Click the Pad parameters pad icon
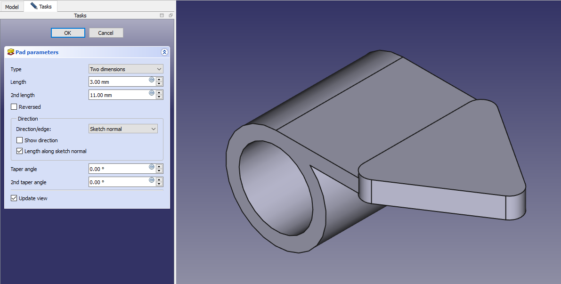 coord(11,52)
